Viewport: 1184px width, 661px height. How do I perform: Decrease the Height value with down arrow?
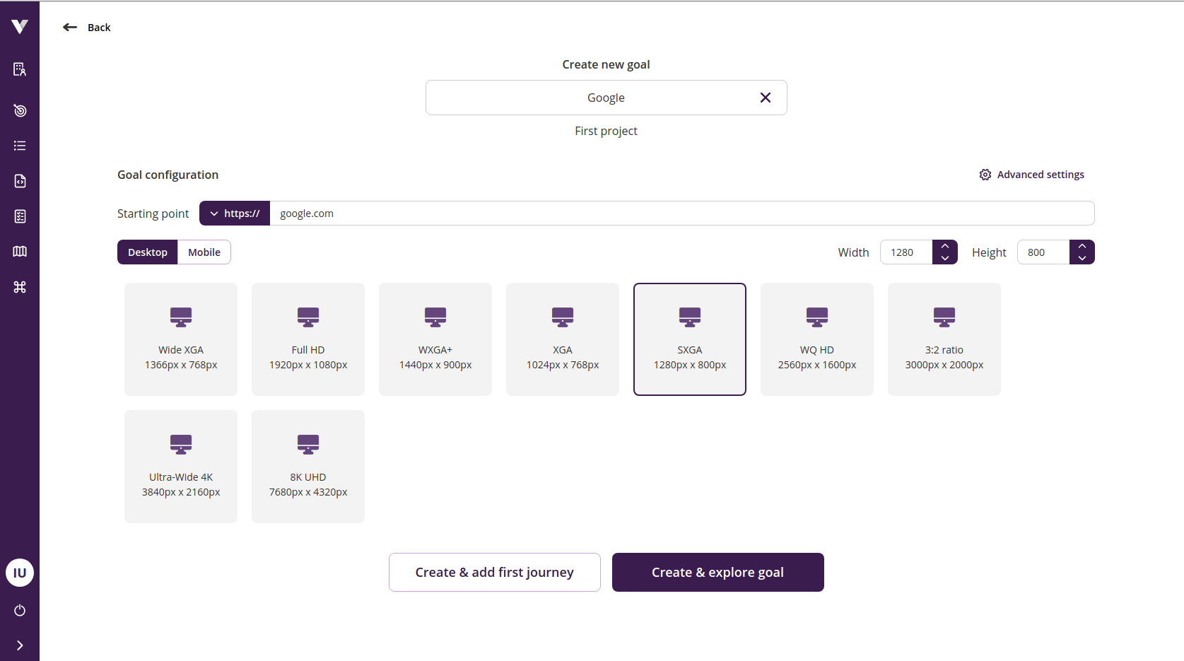pos(1082,259)
